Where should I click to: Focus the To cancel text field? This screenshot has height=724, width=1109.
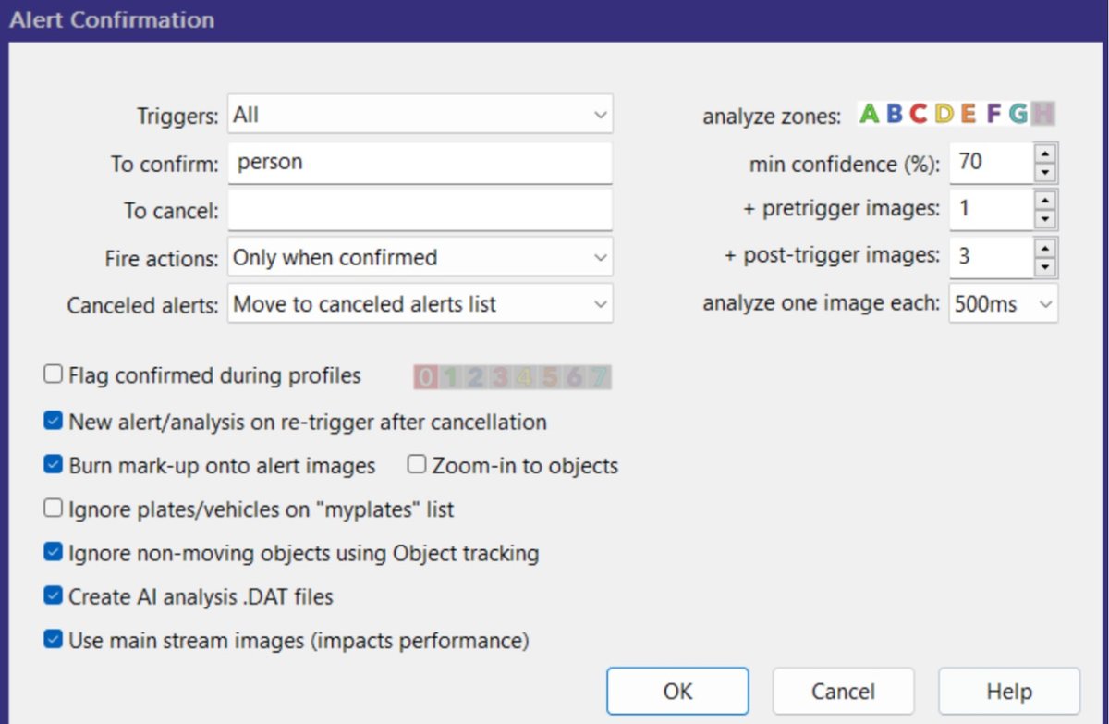click(x=420, y=210)
